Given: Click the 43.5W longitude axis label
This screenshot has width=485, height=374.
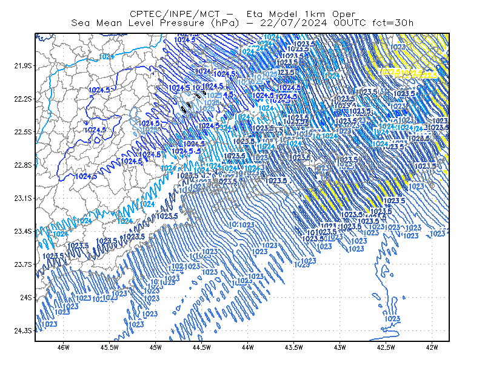Looking at the screenshot, I should (x=293, y=347).
